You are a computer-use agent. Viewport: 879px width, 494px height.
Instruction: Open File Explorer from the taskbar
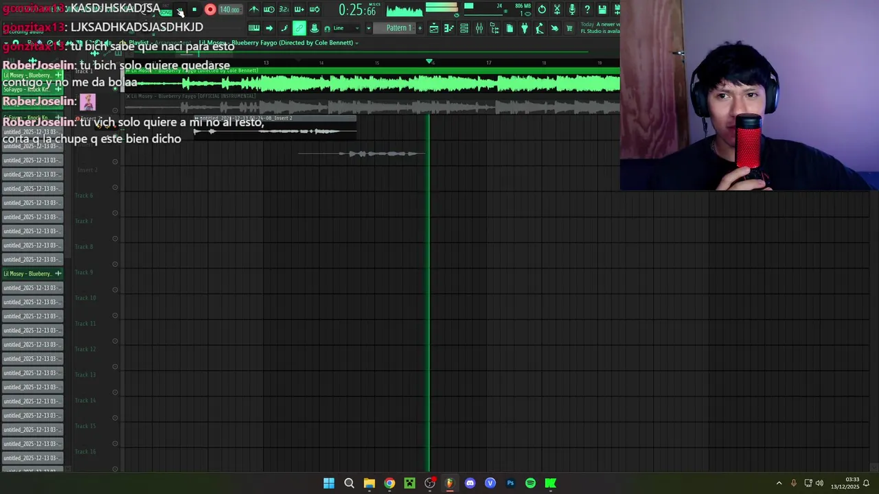[369, 483]
